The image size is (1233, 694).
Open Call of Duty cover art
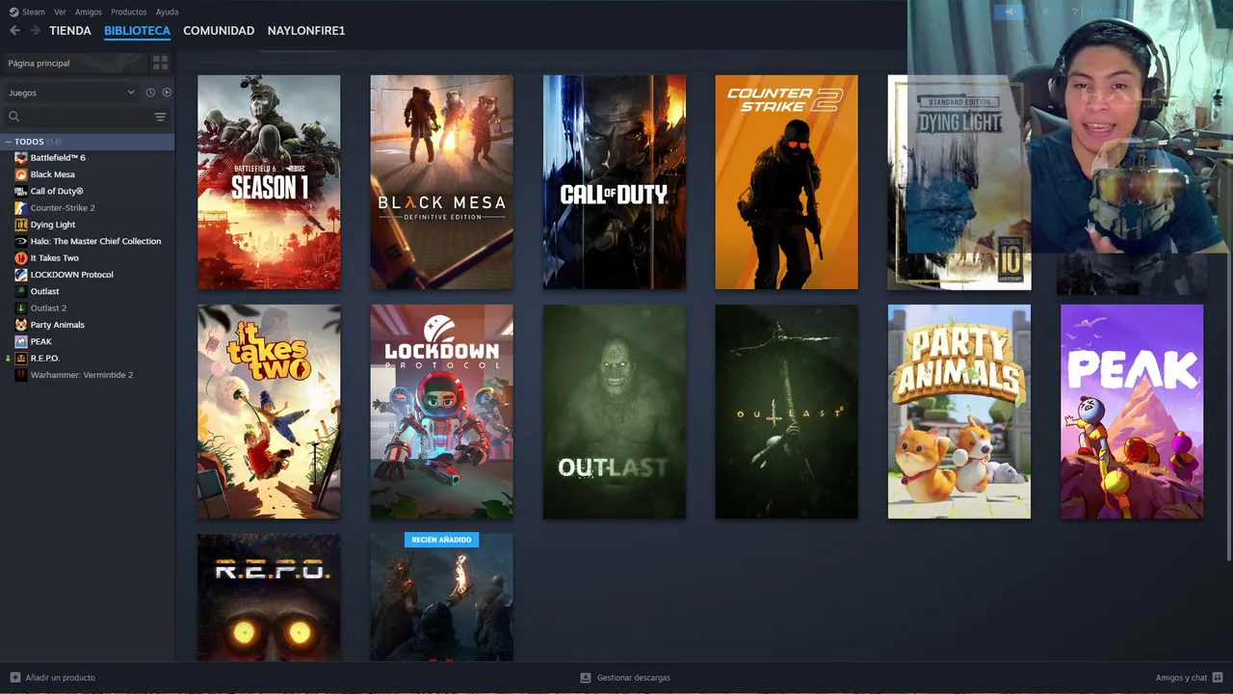click(614, 182)
